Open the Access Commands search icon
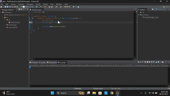 click(x=160, y=7)
